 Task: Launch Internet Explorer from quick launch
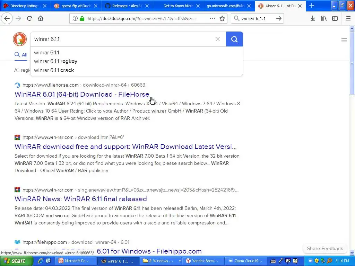pyautogui.click(x=41, y=261)
